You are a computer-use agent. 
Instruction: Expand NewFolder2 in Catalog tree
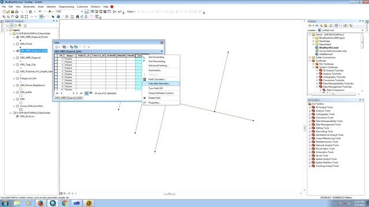pos(314,44)
